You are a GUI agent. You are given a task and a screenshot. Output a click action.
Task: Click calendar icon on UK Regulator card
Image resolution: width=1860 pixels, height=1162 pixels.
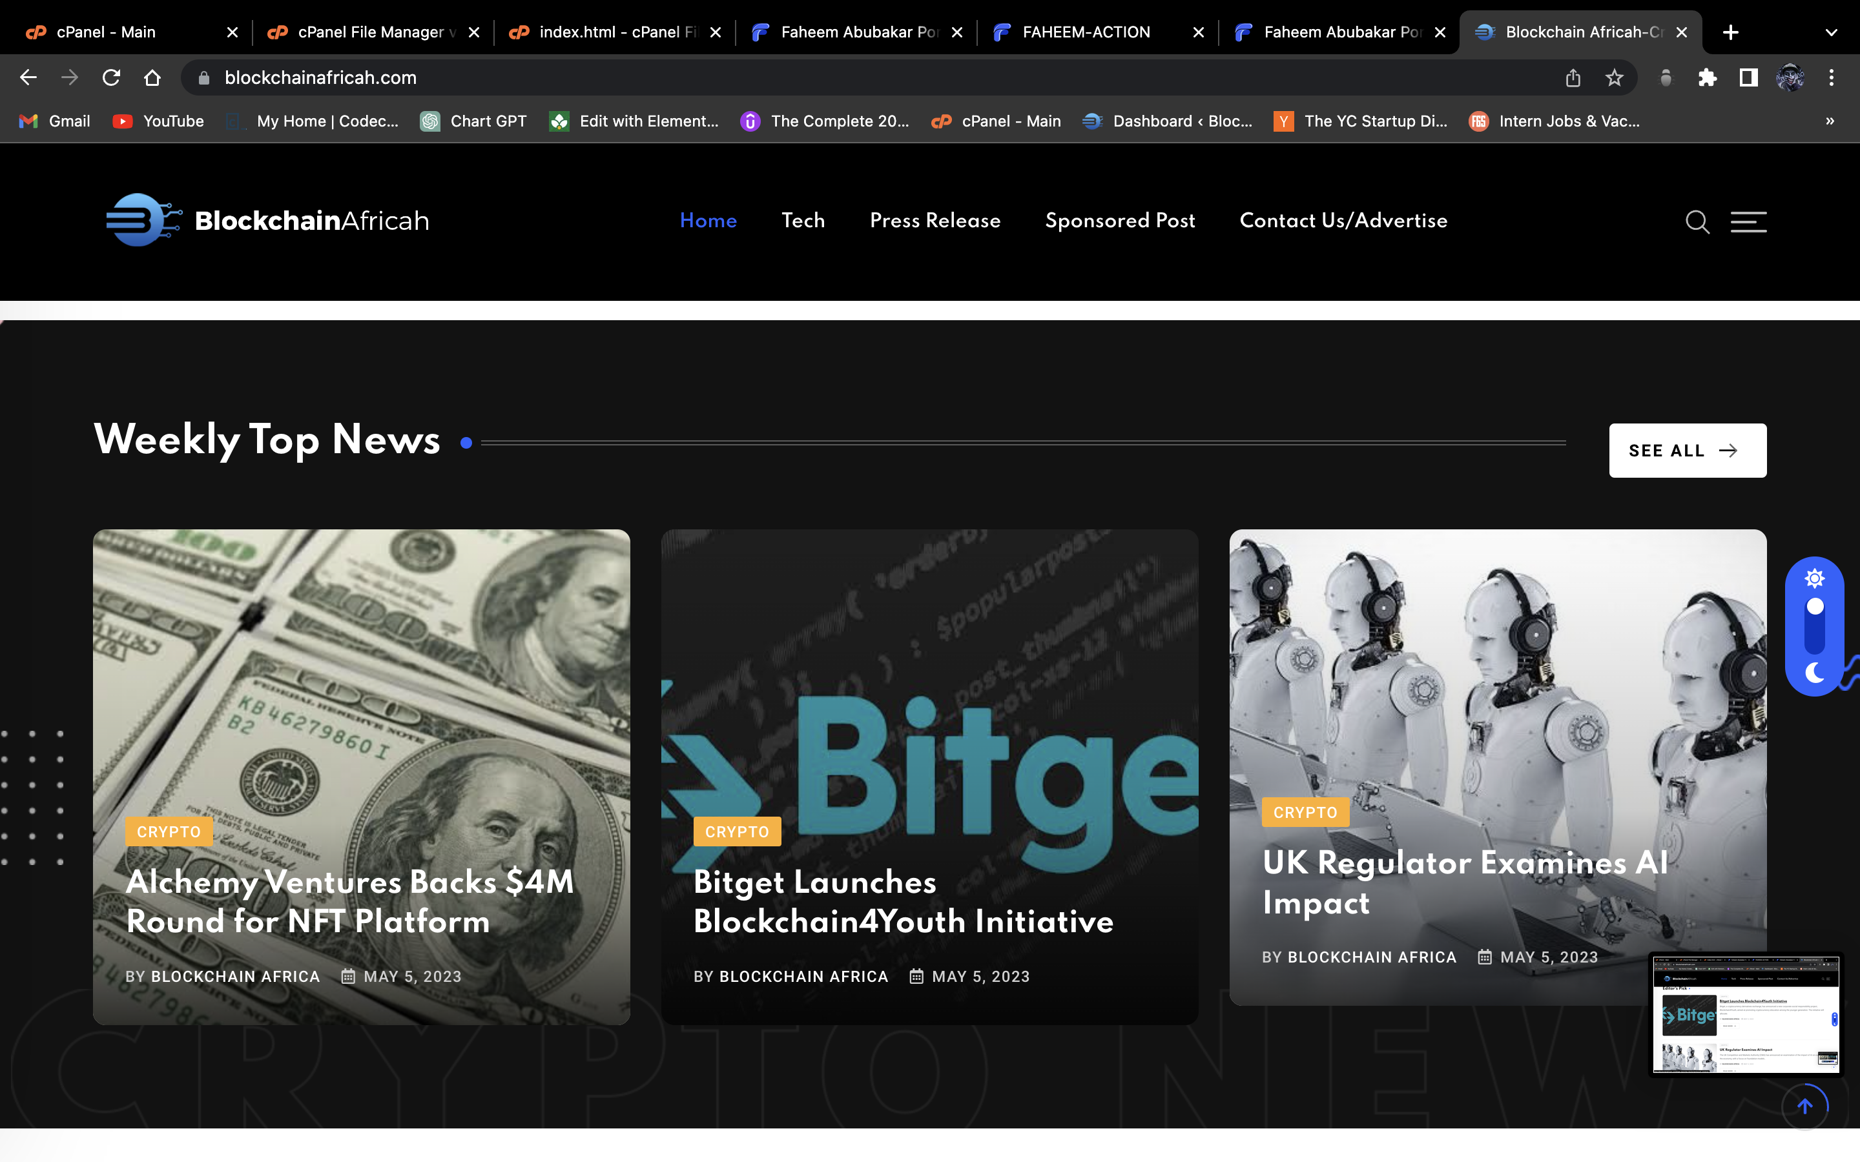[x=1485, y=957]
